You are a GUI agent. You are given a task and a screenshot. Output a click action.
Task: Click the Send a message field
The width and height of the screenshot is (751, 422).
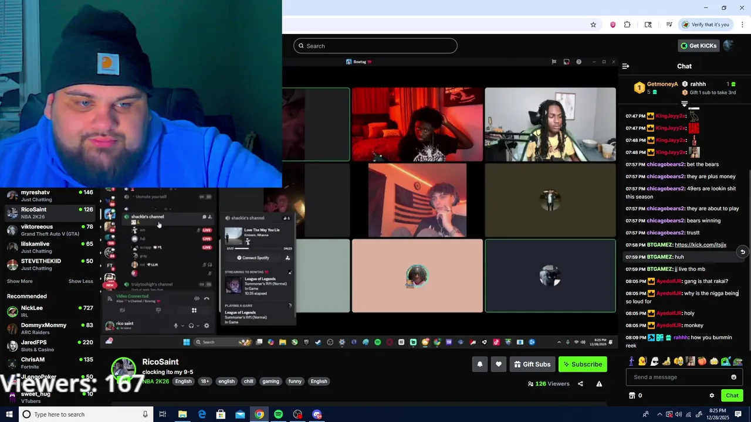tap(685, 377)
